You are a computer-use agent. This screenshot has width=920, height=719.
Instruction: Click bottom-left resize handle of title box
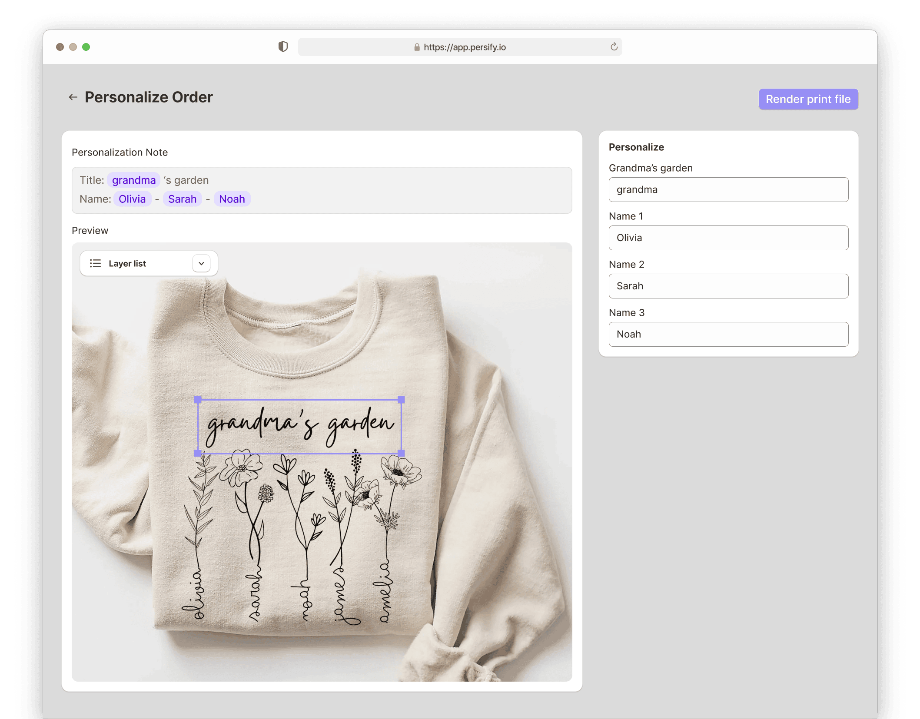[x=198, y=453]
